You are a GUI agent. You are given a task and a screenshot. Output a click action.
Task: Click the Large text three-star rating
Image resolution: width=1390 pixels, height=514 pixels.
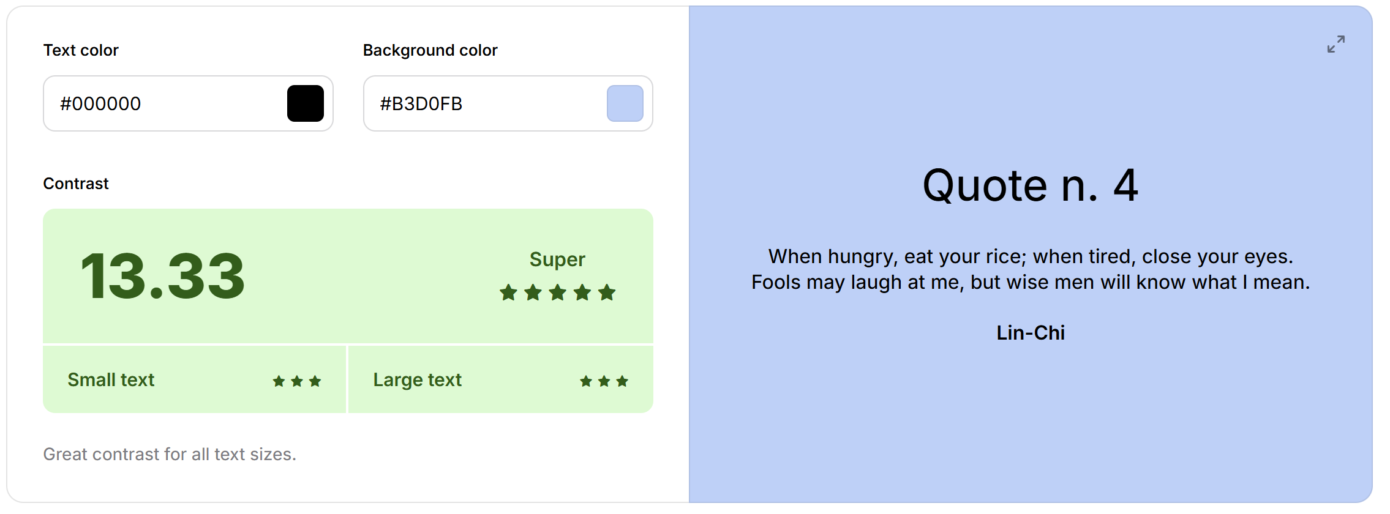click(x=604, y=381)
